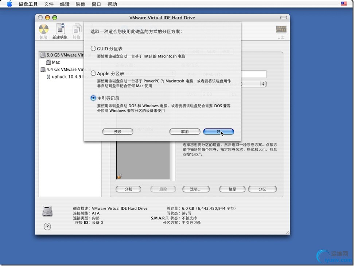354x266 pixels.
Task: Click the window title 'VMware Virtual IDE Hard Drive'
Action: click(162, 18)
